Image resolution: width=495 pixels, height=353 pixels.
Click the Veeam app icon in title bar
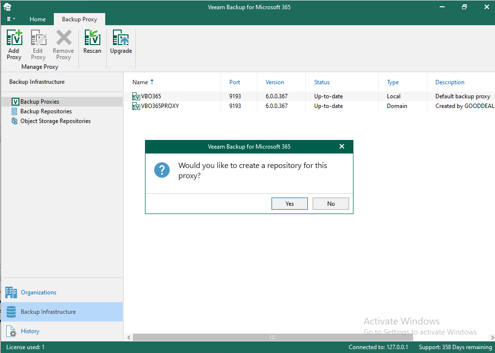[x=7, y=7]
